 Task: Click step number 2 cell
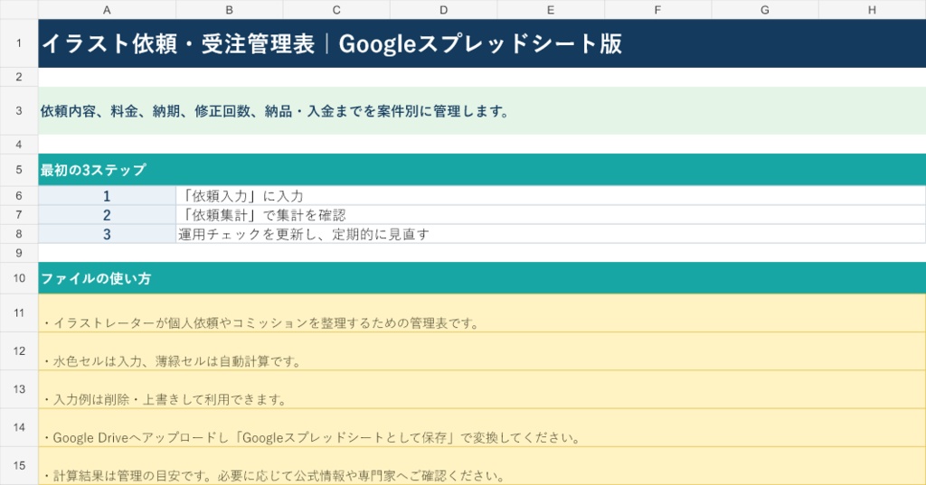(107, 215)
